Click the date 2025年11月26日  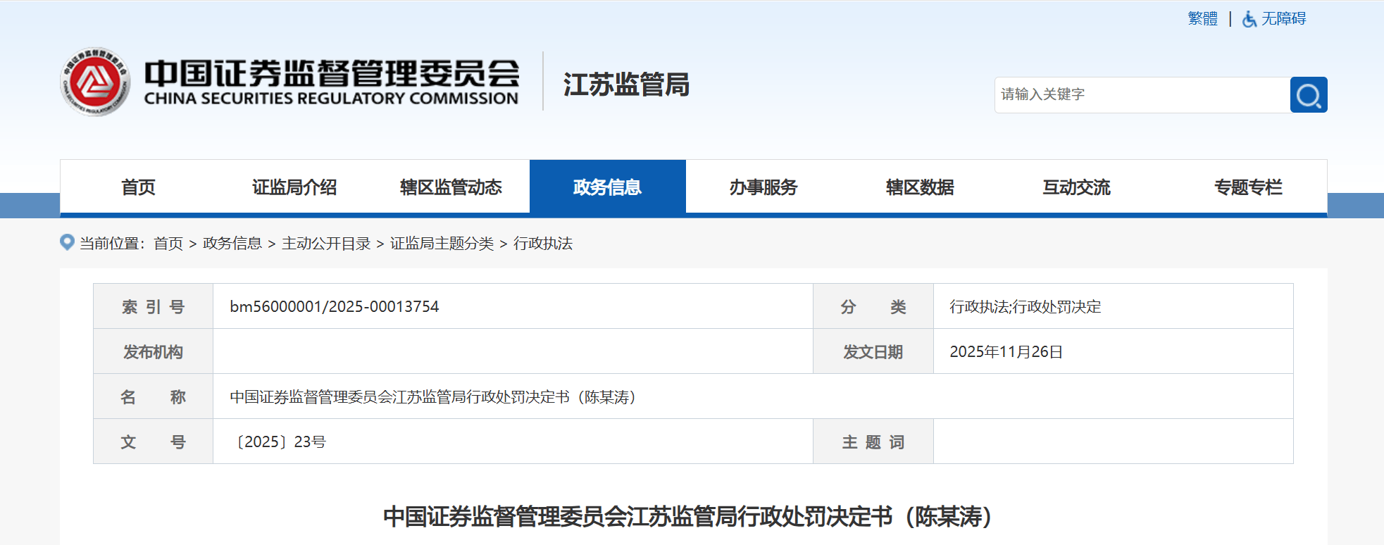(1006, 352)
